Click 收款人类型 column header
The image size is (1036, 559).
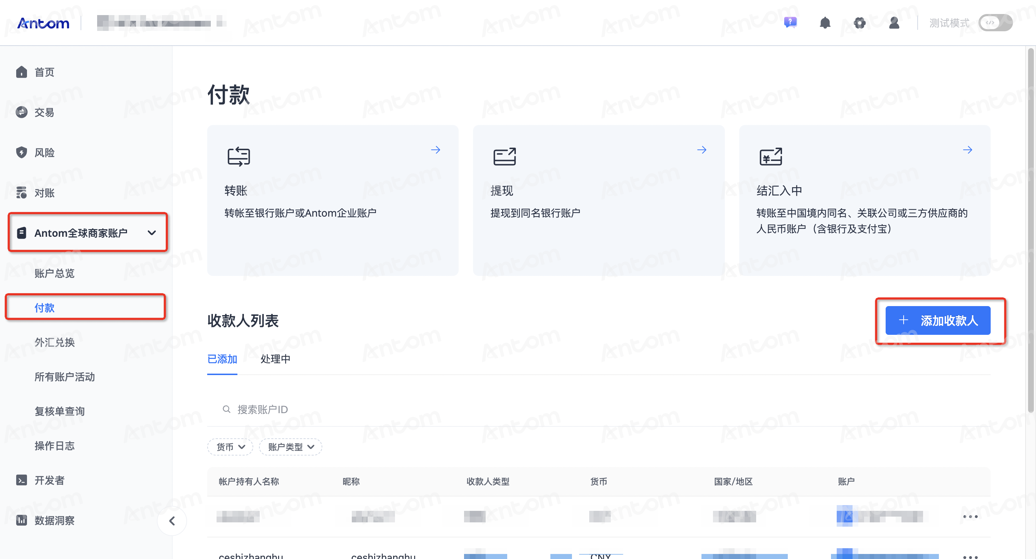pyautogui.click(x=488, y=481)
